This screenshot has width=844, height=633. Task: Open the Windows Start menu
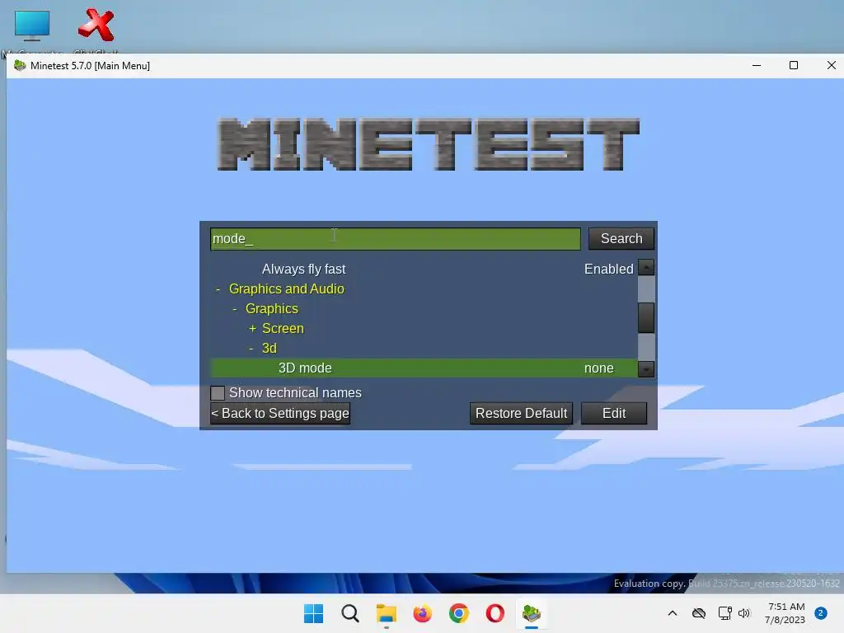point(313,613)
